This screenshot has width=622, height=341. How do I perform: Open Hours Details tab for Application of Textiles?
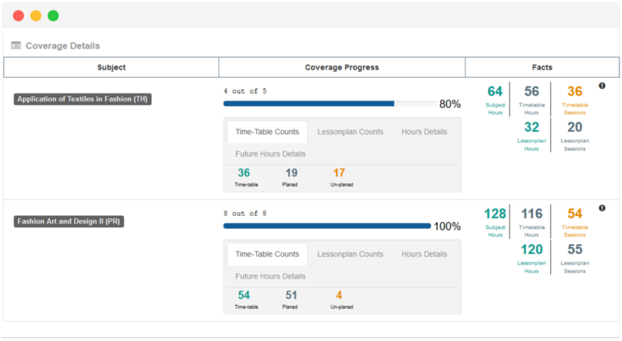pyautogui.click(x=424, y=132)
